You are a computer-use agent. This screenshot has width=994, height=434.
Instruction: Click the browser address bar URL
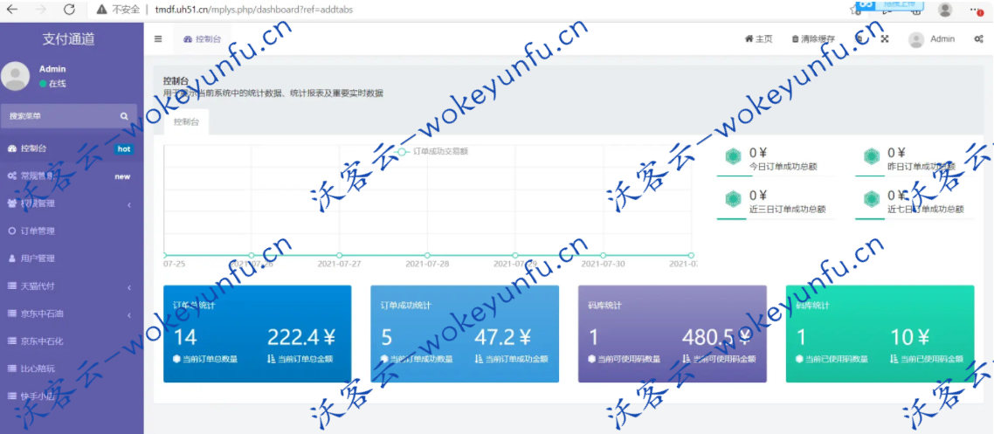(x=254, y=10)
